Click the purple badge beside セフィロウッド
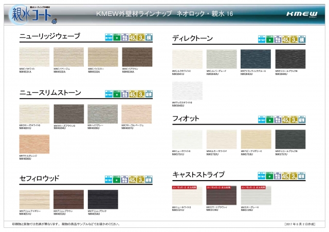The image size is (329, 232). (124, 180)
